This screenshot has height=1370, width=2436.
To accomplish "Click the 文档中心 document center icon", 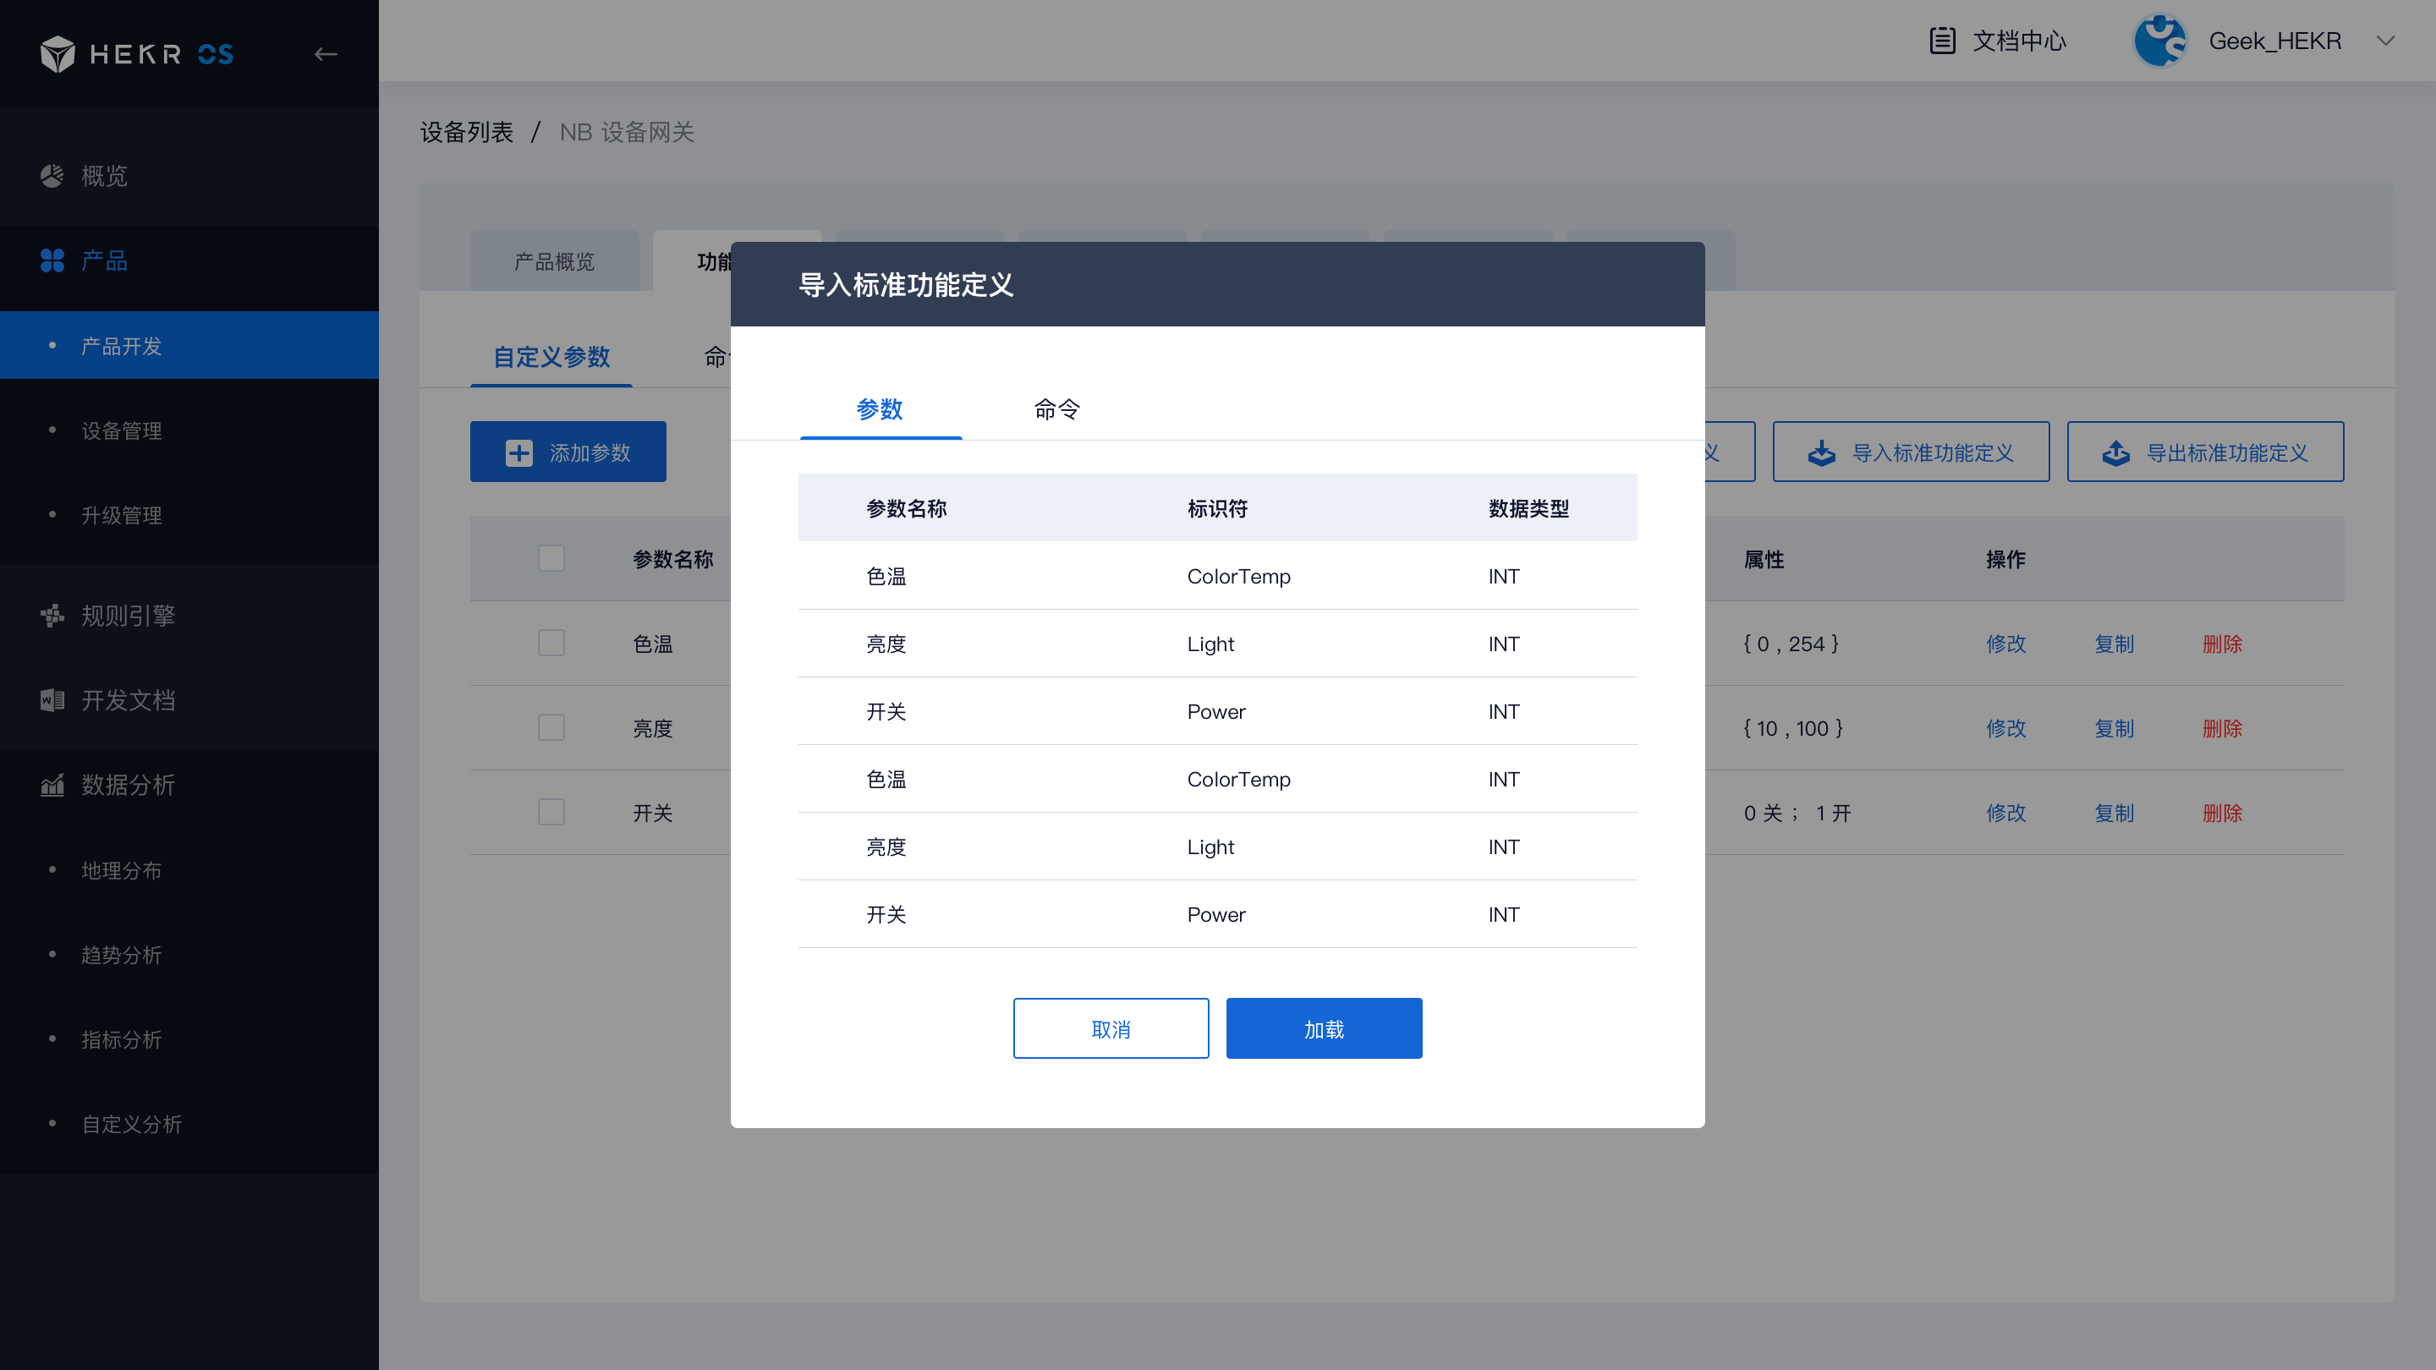I will point(1941,41).
